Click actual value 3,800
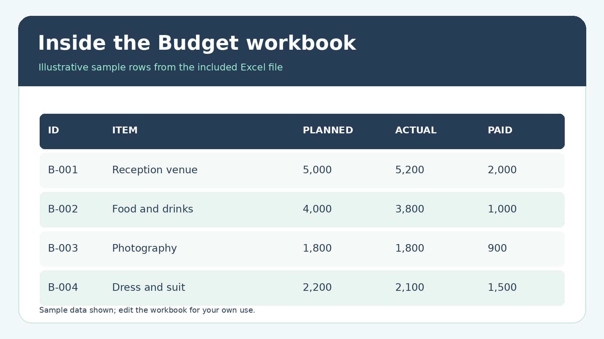The height and width of the screenshot is (339, 604). 410,209
